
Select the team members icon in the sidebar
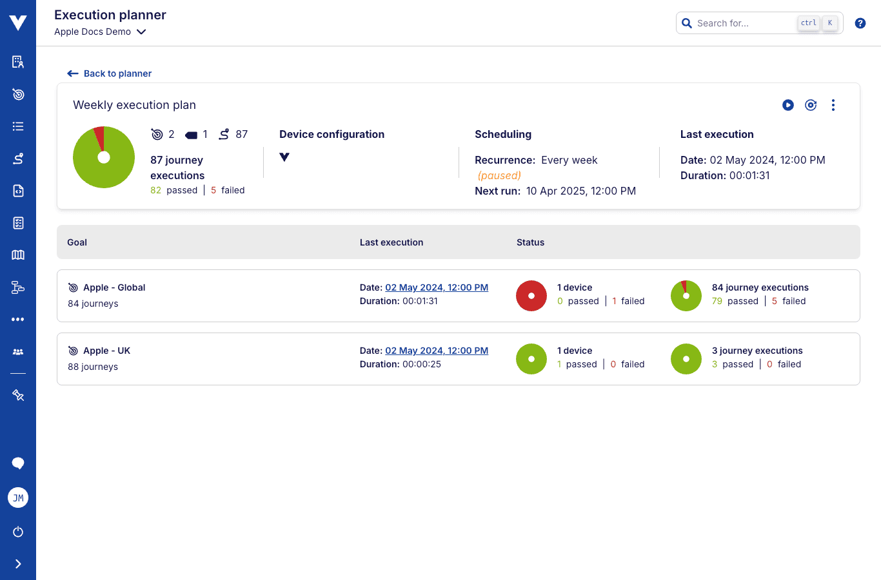click(x=17, y=351)
